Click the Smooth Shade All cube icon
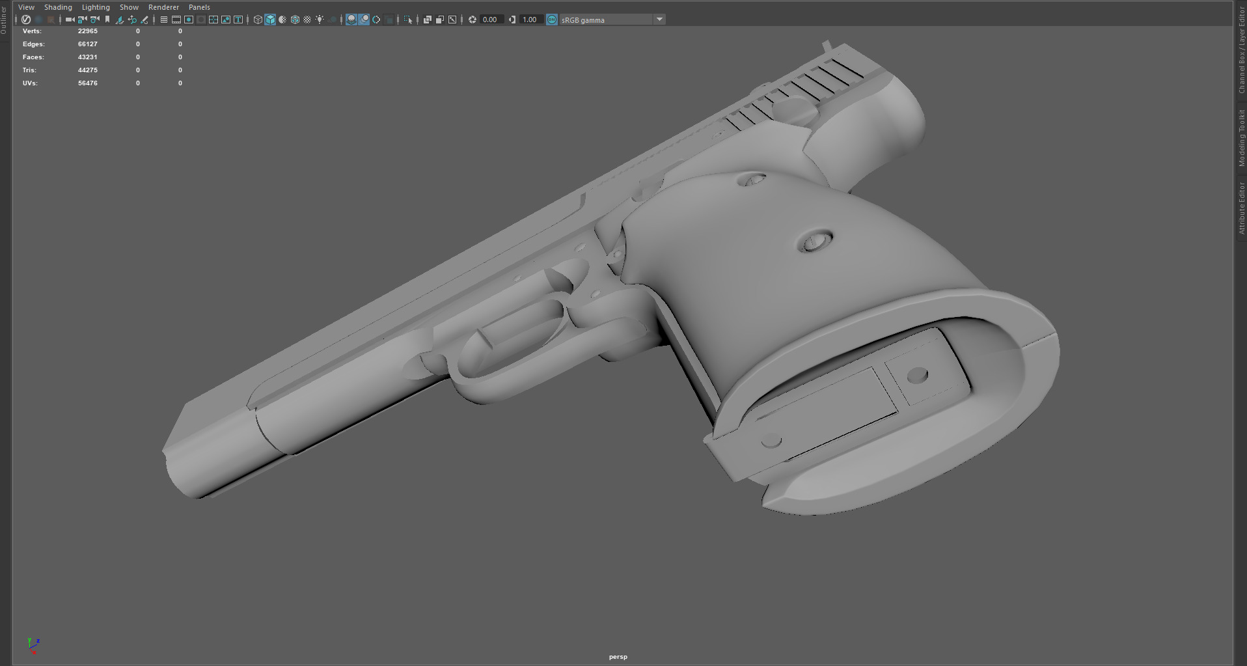This screenshot has height=666, width=1247. [270, 20]
